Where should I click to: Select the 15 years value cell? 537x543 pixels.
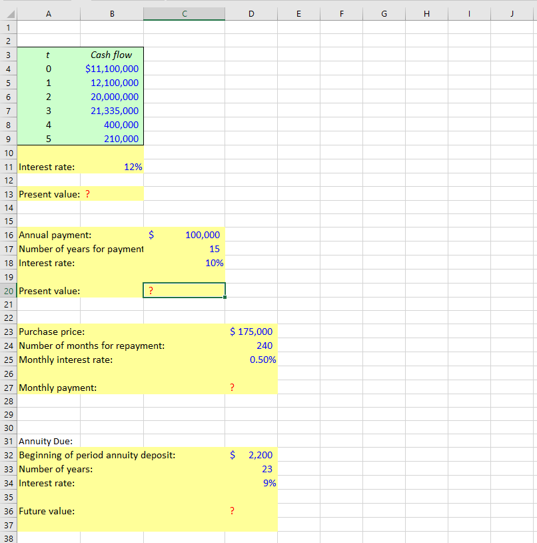[185, 249]
